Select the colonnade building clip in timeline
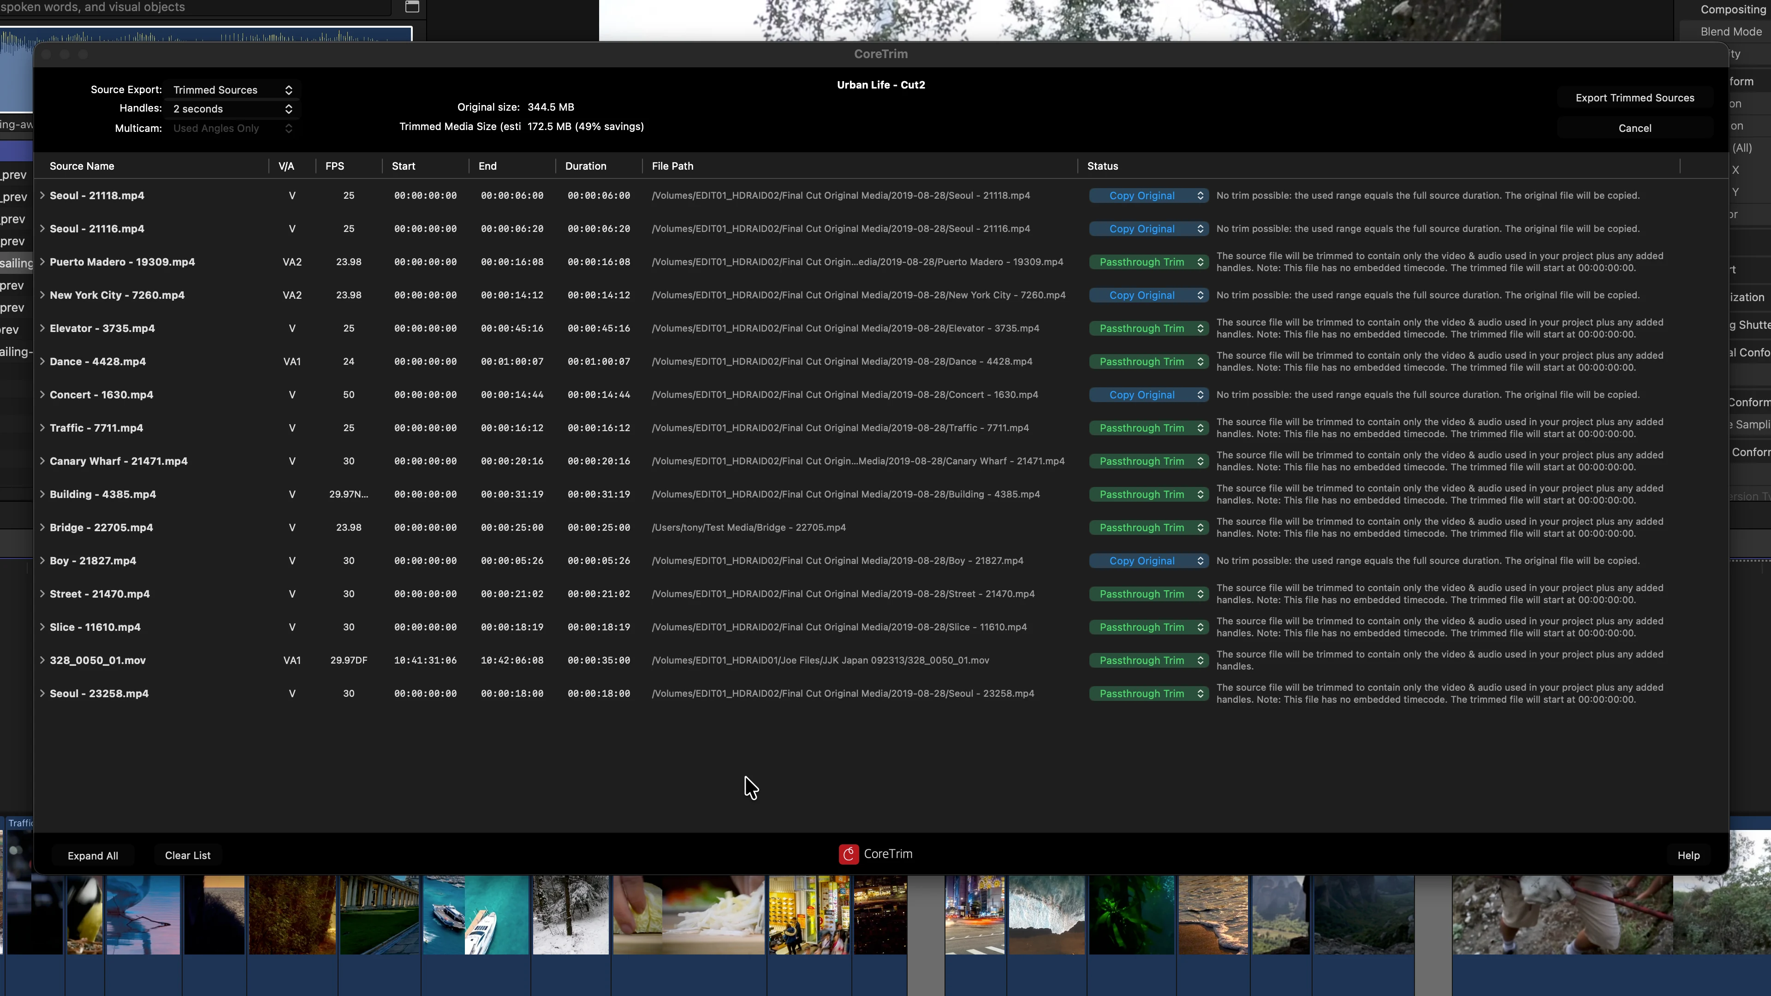The width and height of the screenshot is (1771, 996). (x=379, y=914)
